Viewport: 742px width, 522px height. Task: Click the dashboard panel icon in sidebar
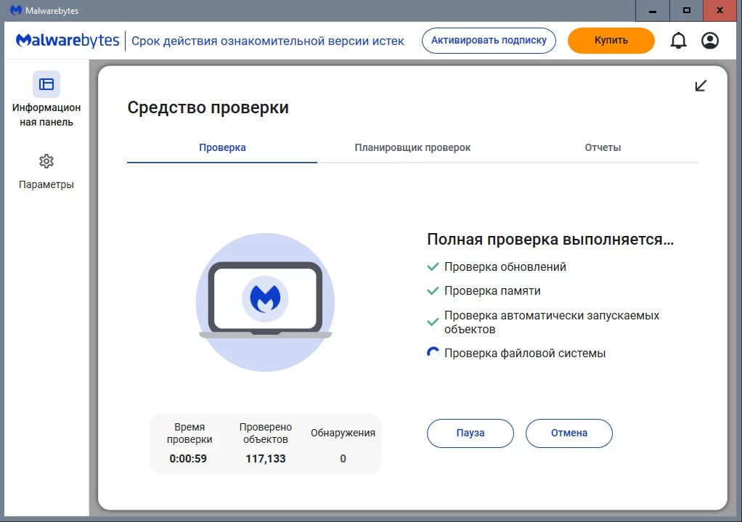pyautogui.click(x=46, y=84)
